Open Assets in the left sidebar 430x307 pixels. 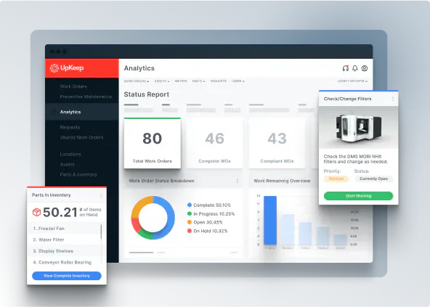pyautogui.click(x=67, y=165)
